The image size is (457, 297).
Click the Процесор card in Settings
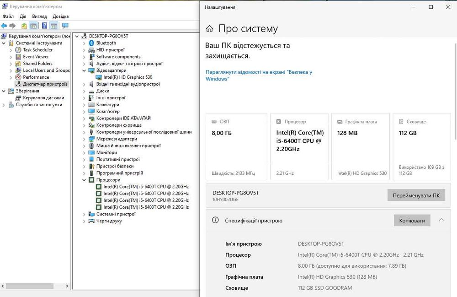tap(299, 146)
